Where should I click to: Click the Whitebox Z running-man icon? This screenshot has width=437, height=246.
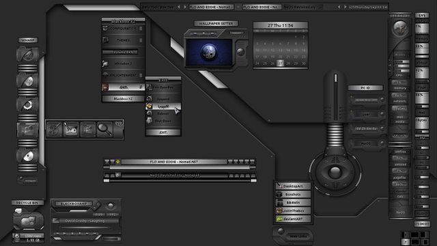coord(105,64)
